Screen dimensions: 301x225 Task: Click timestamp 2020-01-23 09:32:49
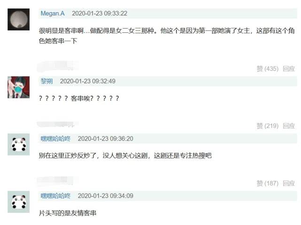click(x=87, y=81)
